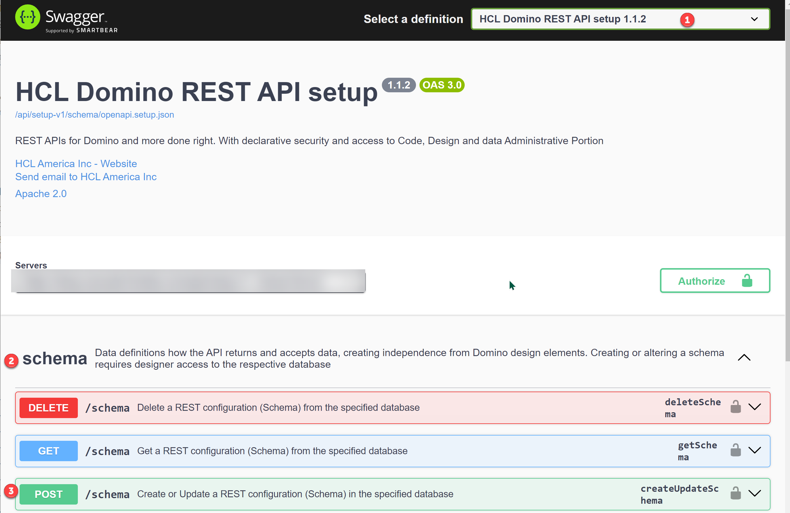The height and width of the screenshot is (513, 790).
Task: Click Send email to HCL America Inc
Action: click(86, 177)
